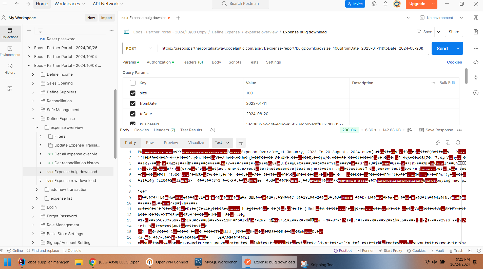Open the Collections sidebar panel

tap(10, 33)
